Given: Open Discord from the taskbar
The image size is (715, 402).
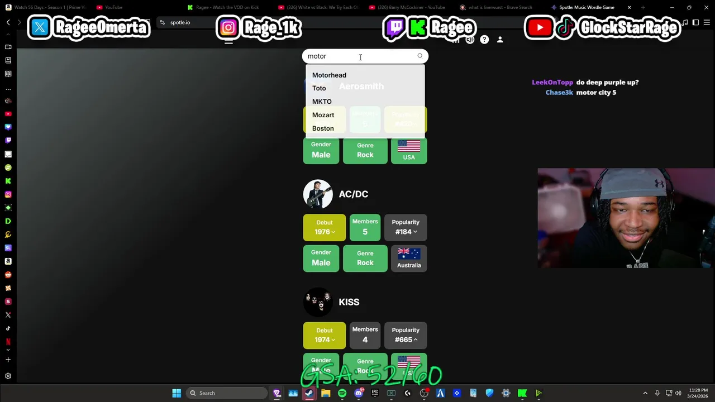Looking at the screenshot, I should pos(359,393).
